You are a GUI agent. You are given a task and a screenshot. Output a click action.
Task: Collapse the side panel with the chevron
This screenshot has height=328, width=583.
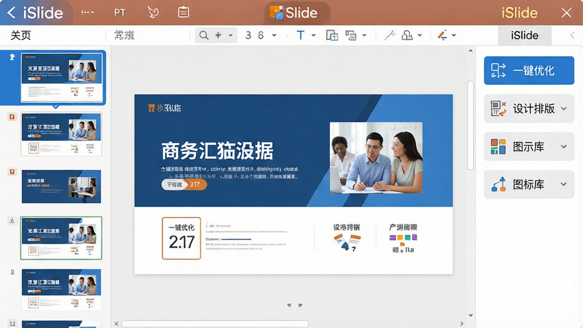coord(572,35)
